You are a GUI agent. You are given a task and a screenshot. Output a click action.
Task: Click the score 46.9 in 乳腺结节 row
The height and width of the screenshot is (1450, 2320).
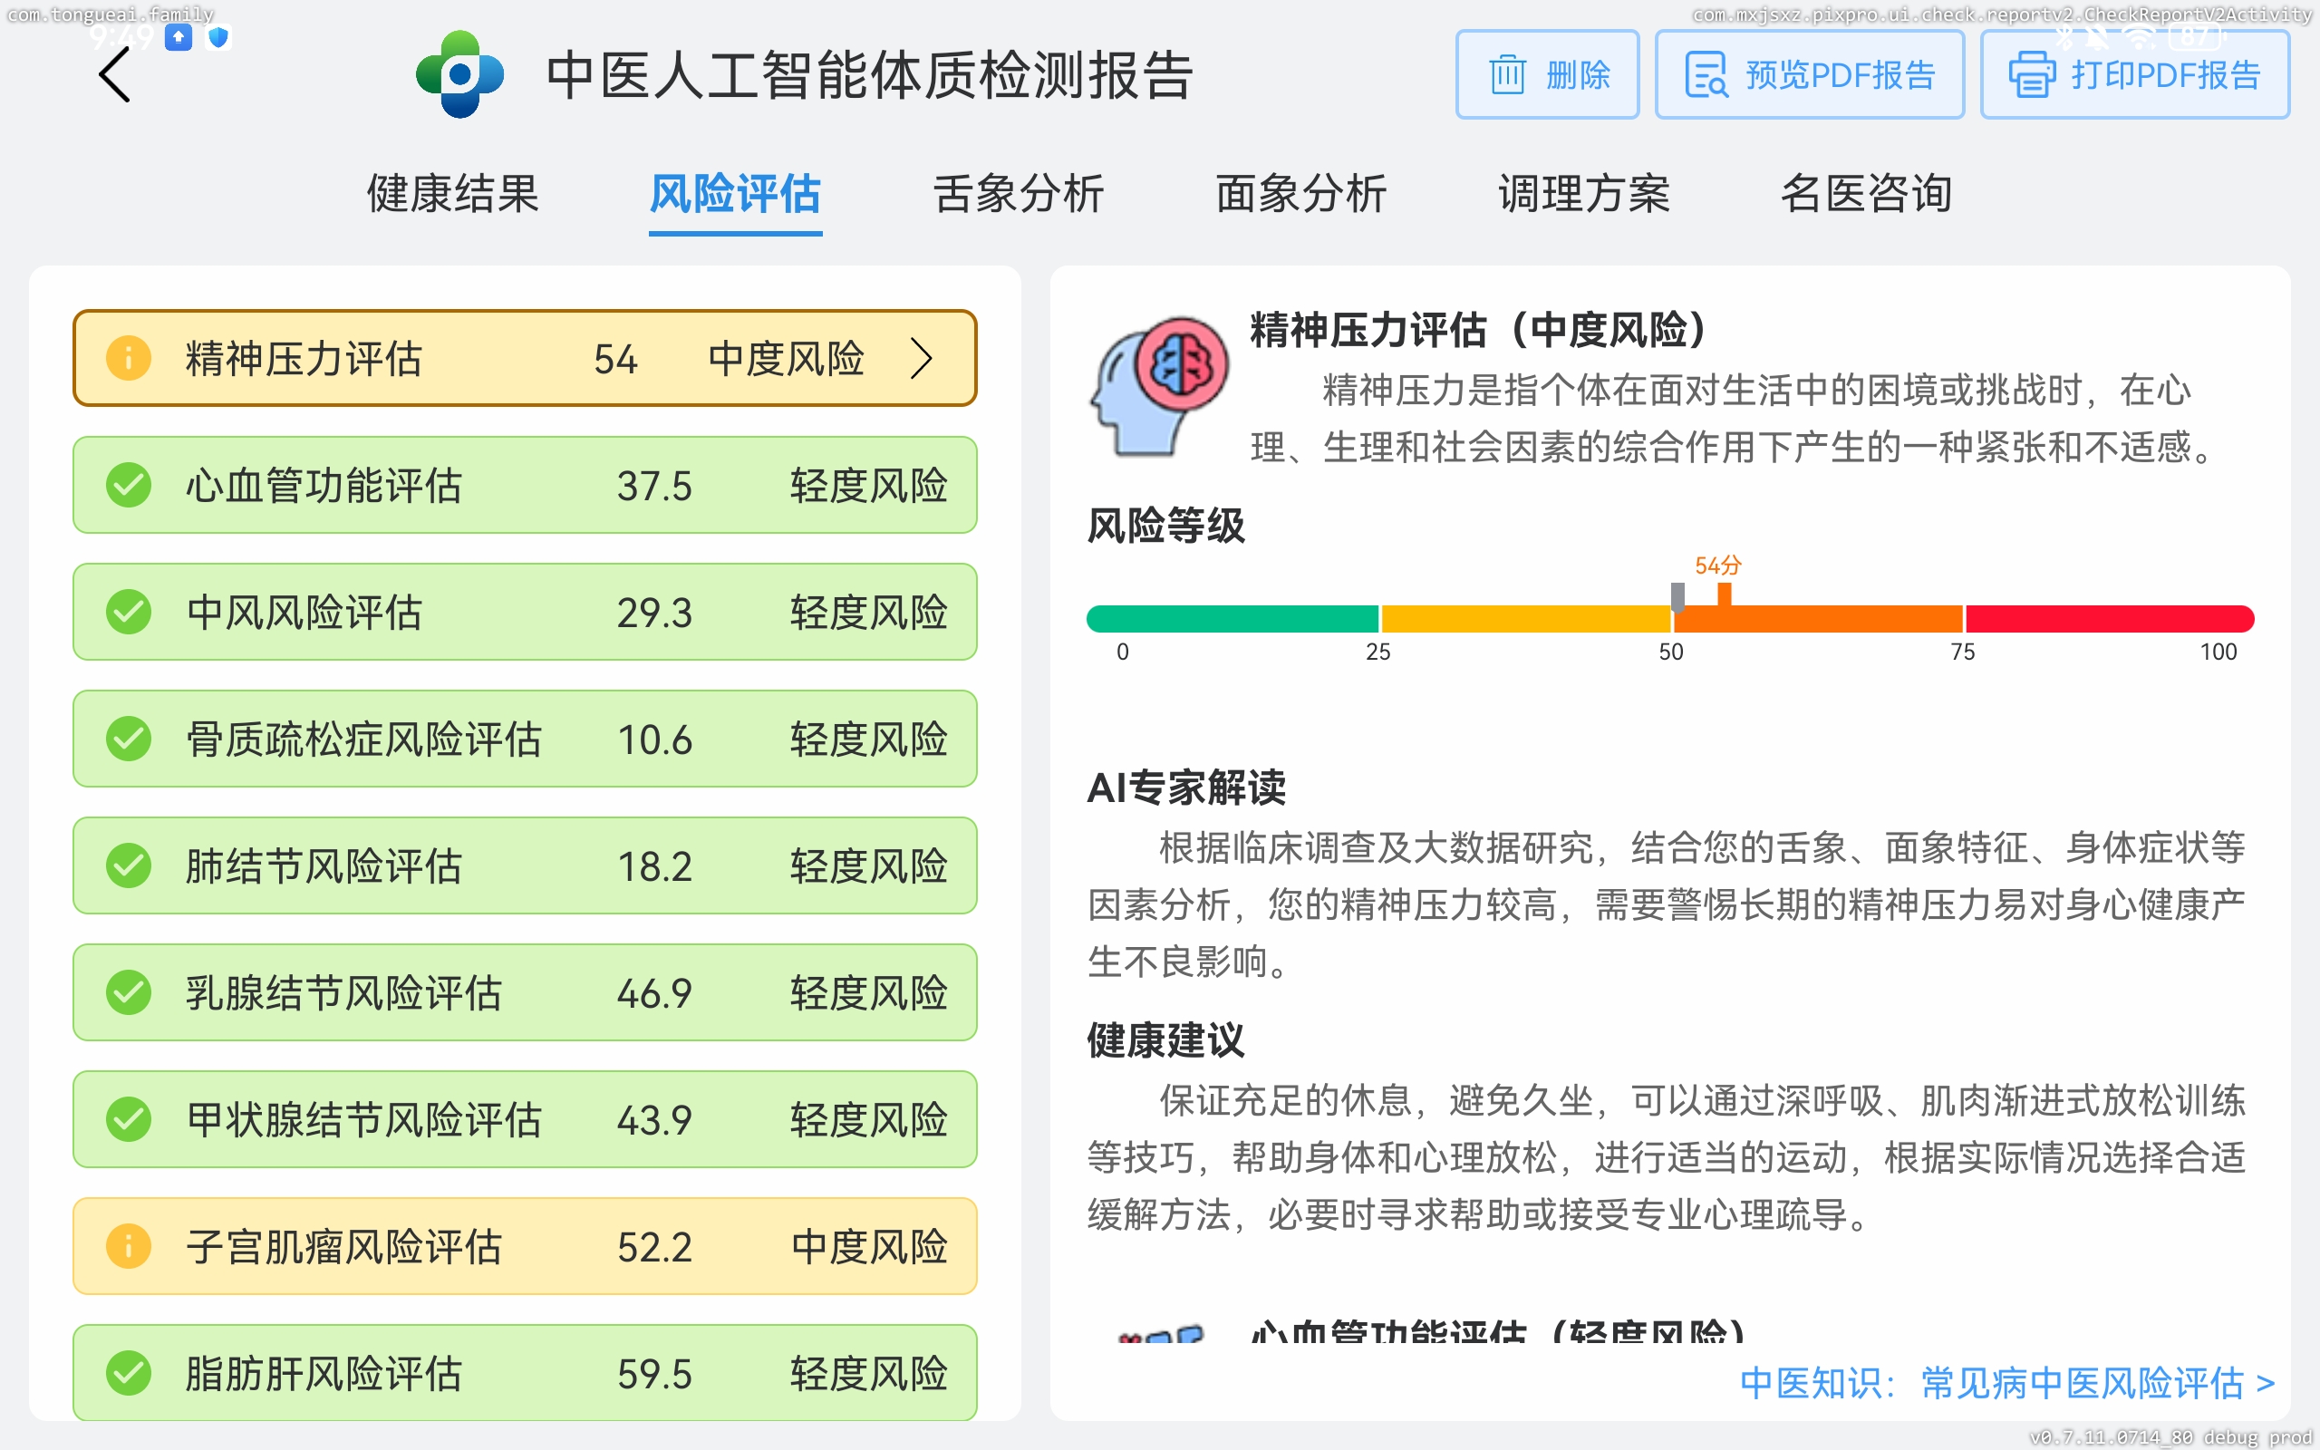click(x=653, y=993)
